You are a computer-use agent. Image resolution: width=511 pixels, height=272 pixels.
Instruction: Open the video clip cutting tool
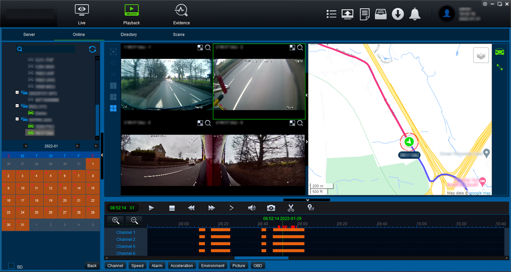291,208
